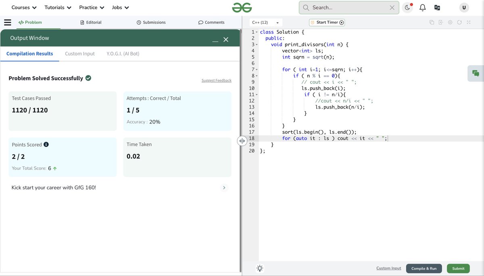Click the Points Scored info icon

click(x=46, y=144)
